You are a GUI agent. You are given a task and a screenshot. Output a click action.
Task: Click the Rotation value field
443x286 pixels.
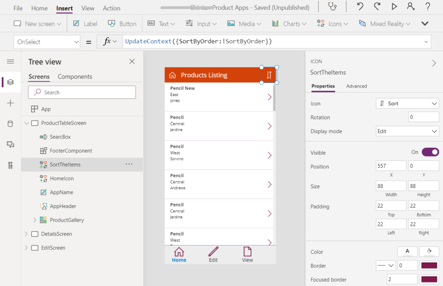click(x=423, y=117)
